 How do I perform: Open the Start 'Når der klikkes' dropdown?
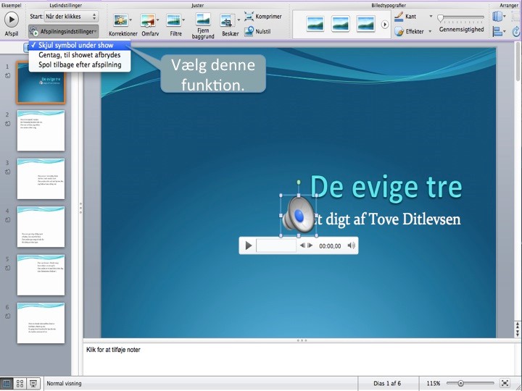(71, 16)
